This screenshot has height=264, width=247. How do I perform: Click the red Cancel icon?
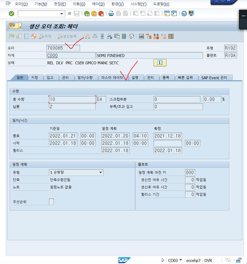click(101, 14)
